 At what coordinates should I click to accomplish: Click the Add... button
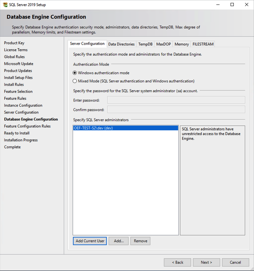click(119, 241)
